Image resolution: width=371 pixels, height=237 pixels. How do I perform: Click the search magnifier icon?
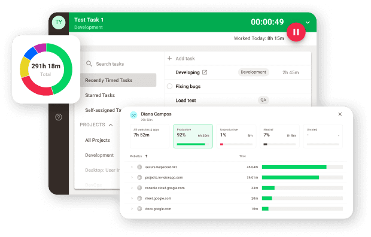89,63
